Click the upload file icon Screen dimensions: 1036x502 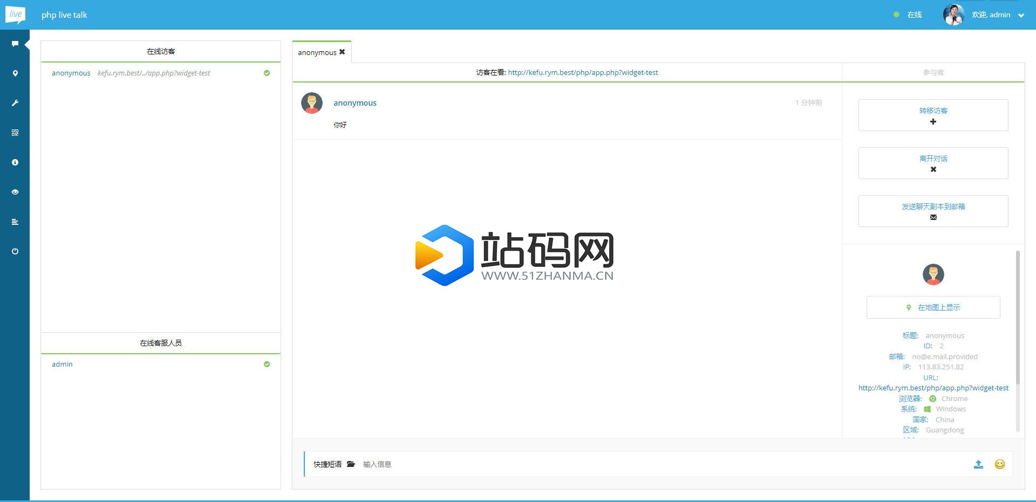click(978, 464)
